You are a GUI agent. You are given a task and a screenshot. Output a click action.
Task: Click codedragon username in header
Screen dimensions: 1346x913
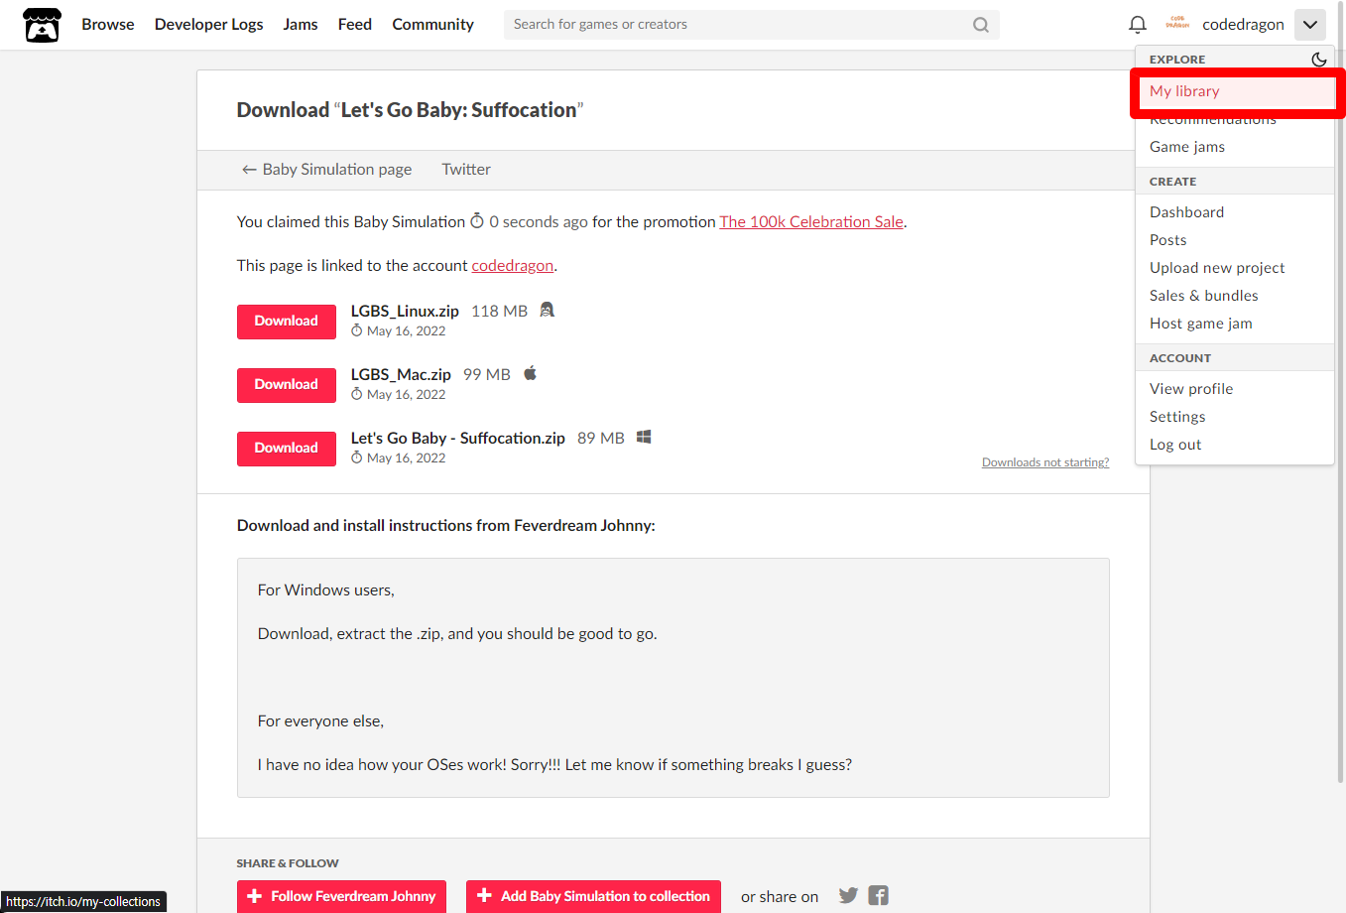pos(1243,25)
